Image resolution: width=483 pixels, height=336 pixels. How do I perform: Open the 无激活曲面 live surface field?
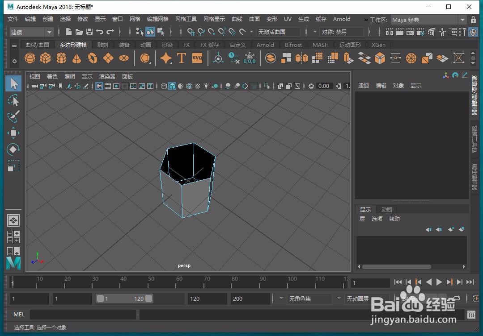click(x=278, y=32)
